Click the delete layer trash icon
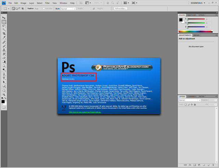Viewport: 219px width, 168px height. click(x=213, y=165)
